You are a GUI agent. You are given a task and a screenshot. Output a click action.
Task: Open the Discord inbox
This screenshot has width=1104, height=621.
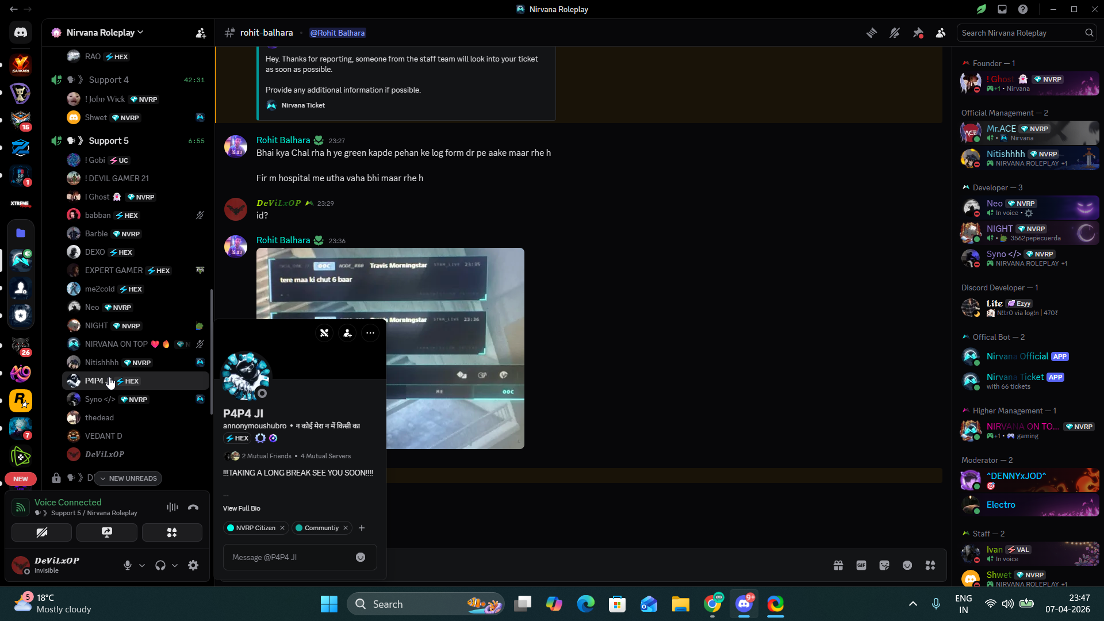click(x=1002, y=9)
